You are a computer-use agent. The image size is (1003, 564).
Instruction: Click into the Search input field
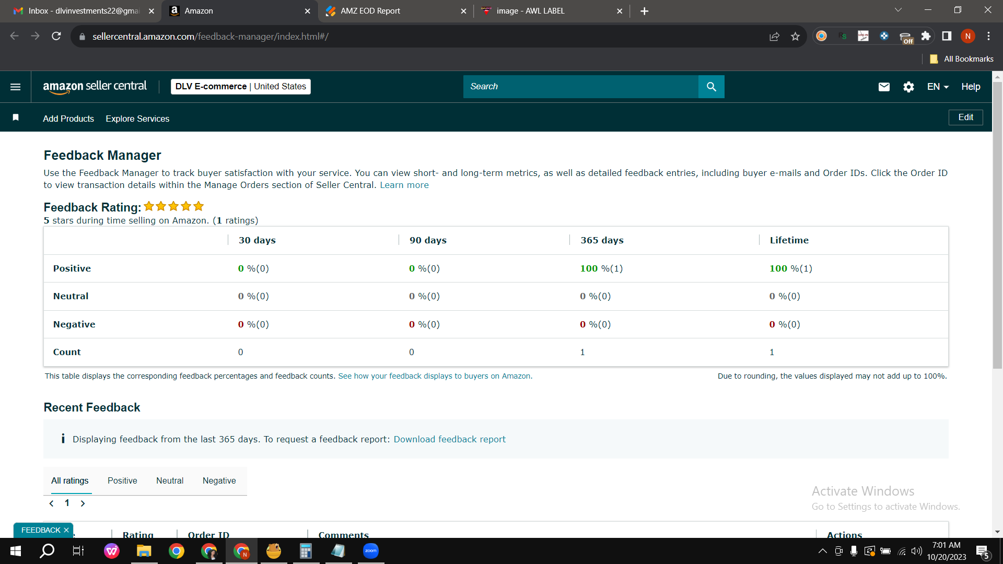(x=580, y=87)
